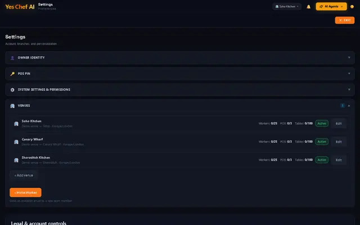The width and height of the screenshot is (360, 225).
Task: Click Active badge for Canary Wharf
Action: pyautogui.click(x=322, y=141)
